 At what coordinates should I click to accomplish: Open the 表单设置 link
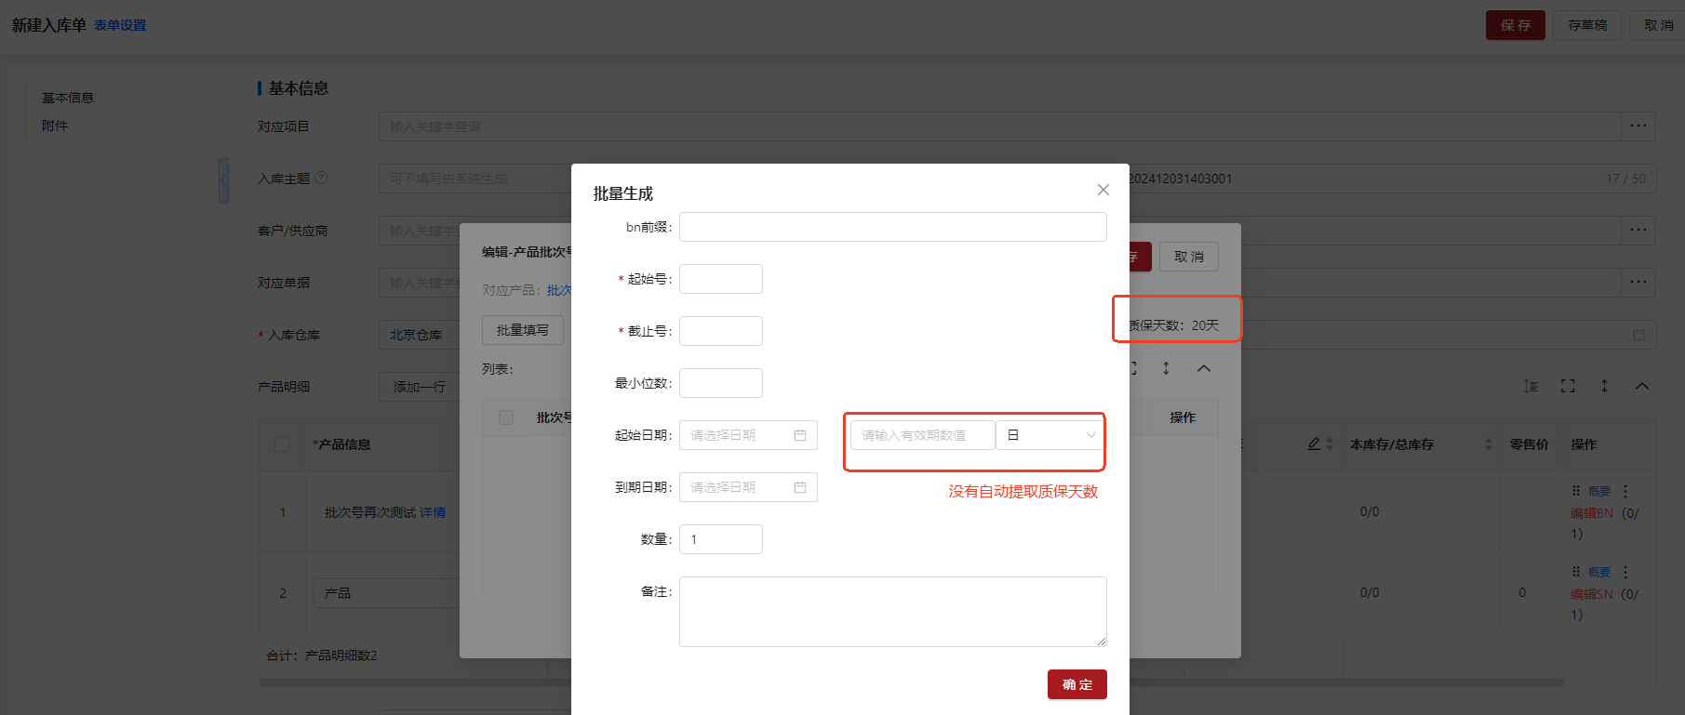[120, 25]
